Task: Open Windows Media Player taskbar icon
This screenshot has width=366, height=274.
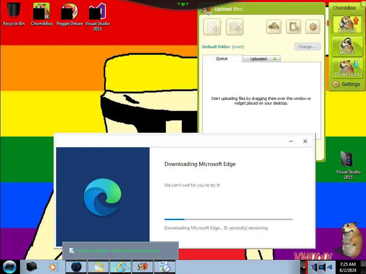Action: [53, 267]
